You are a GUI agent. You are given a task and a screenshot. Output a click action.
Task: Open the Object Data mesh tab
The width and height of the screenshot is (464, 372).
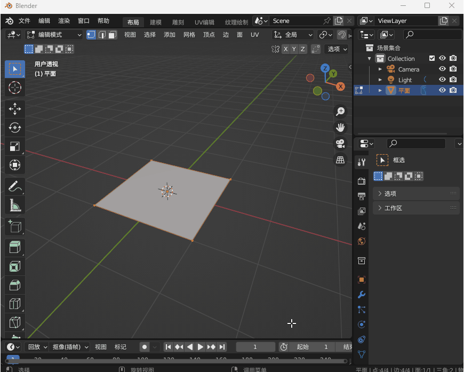[362, 354]
